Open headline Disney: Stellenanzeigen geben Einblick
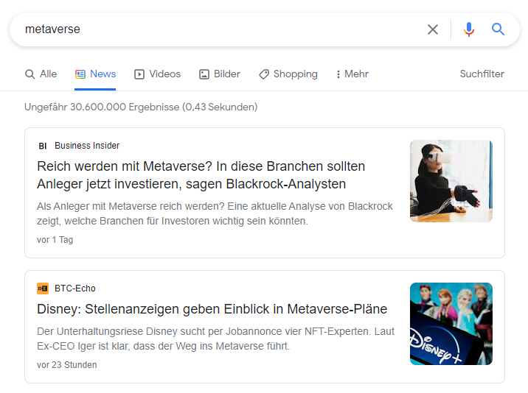 [212, 309]
